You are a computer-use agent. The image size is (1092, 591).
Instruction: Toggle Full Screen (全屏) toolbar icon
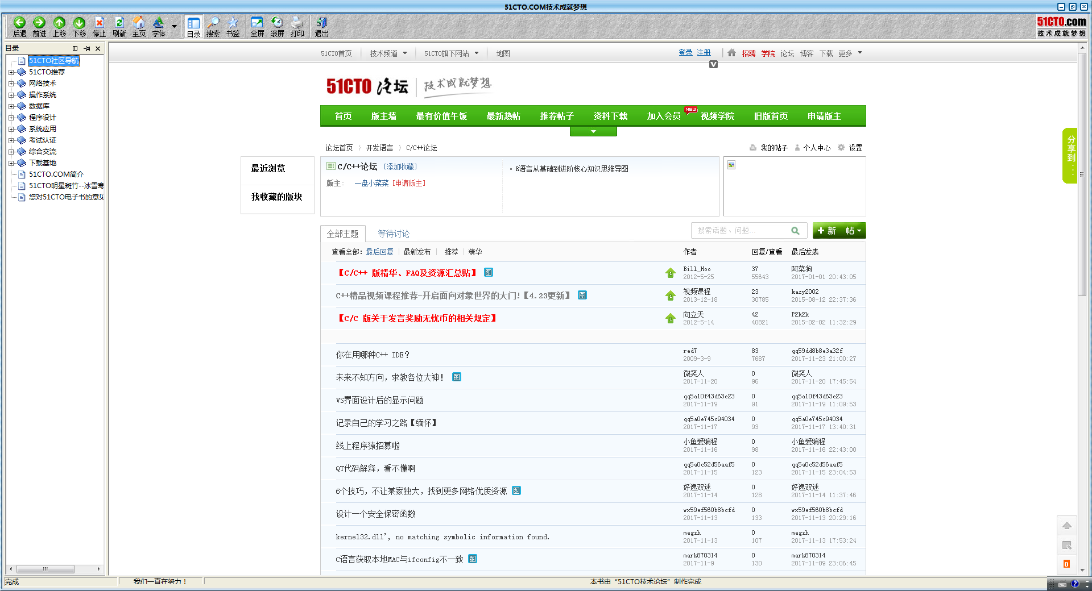click(x=257, y=26)
